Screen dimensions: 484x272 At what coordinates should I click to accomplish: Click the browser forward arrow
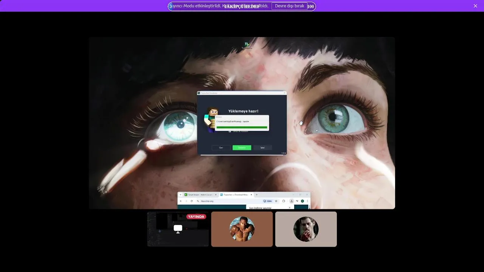tap(186, 201)
